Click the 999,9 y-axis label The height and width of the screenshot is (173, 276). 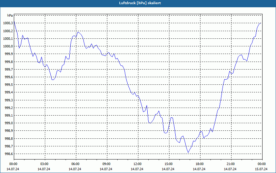click(x=9, y=54)
